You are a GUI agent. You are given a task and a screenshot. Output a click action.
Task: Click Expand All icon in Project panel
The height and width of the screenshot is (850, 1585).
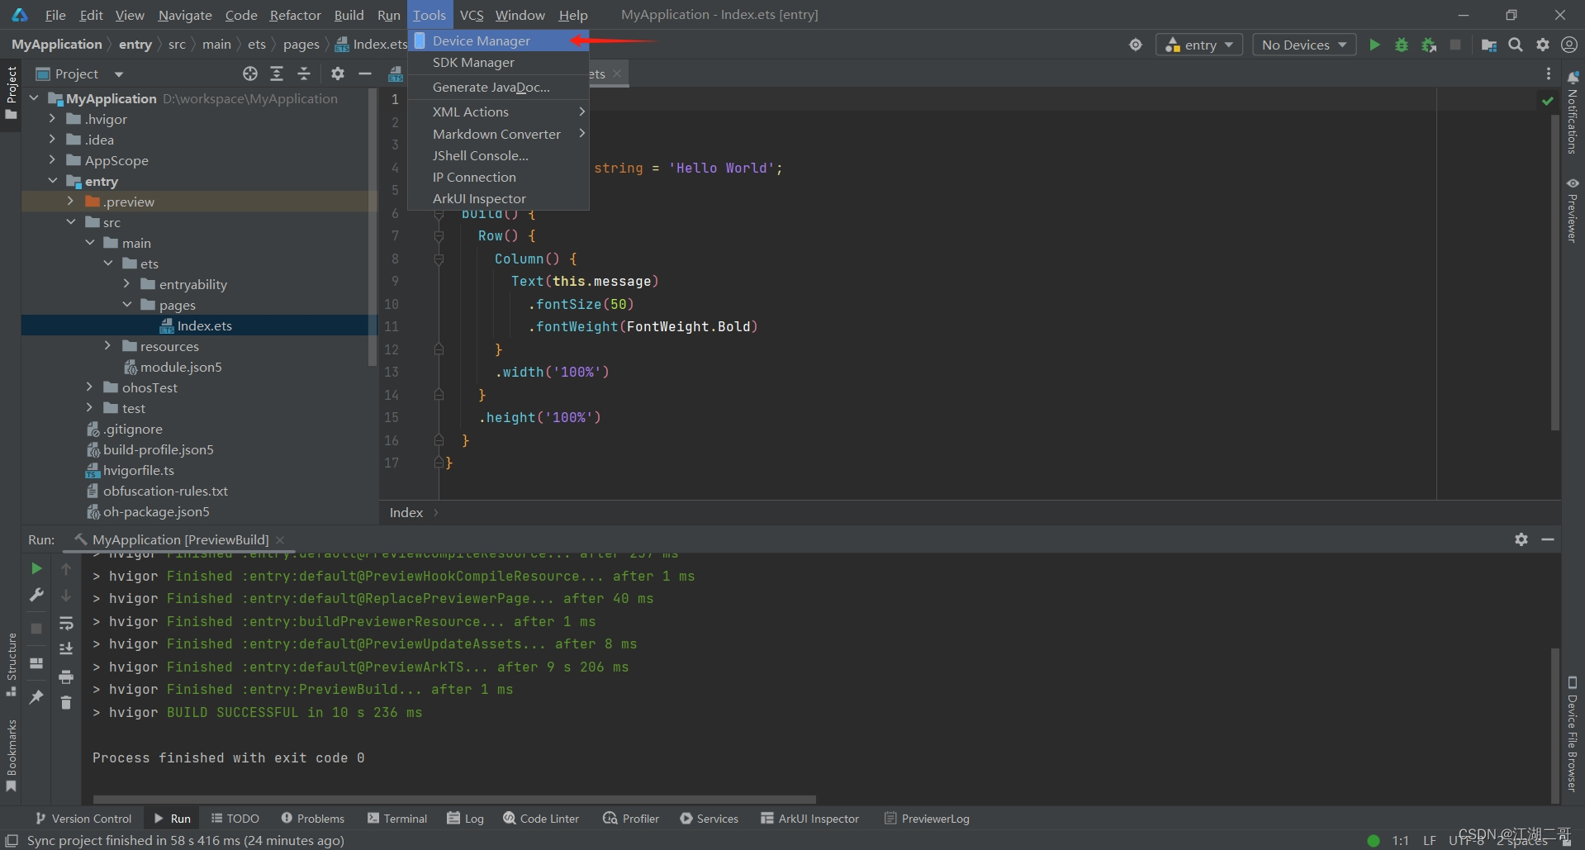[x=277, y=74]
